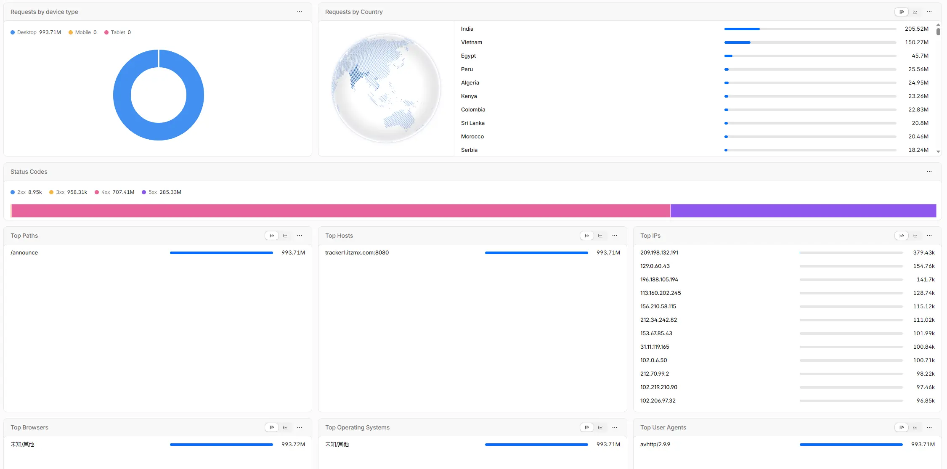Switch Top Operating Systems to chart view
This screenshot has height=469, width=947.
[x=600, y=427]
